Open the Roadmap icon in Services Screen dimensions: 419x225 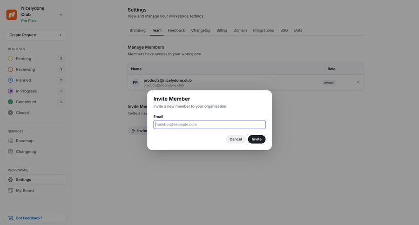[x=11, y=141]
